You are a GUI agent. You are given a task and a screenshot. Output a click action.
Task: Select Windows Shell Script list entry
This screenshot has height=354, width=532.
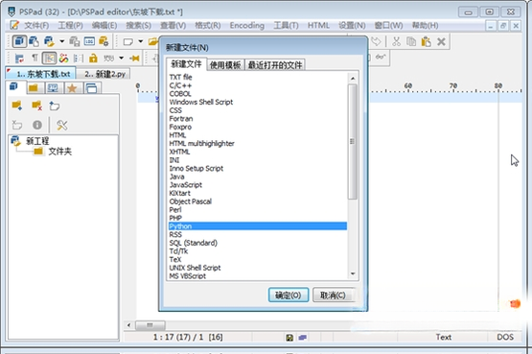click(x=258, y=102)
